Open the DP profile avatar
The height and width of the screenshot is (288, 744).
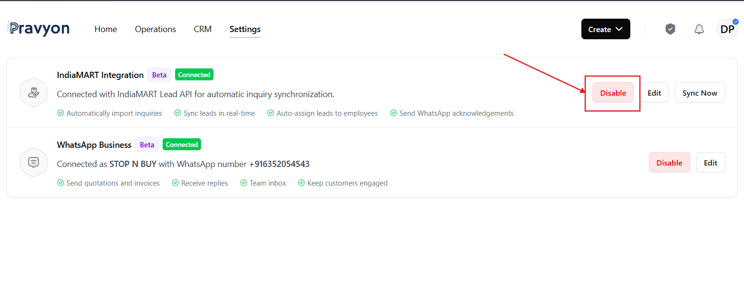tap(727, 29)
